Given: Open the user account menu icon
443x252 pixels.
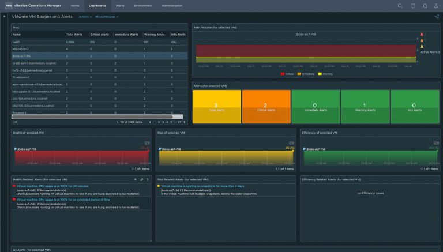Looking at the screenshot, I should coord(437,5).
